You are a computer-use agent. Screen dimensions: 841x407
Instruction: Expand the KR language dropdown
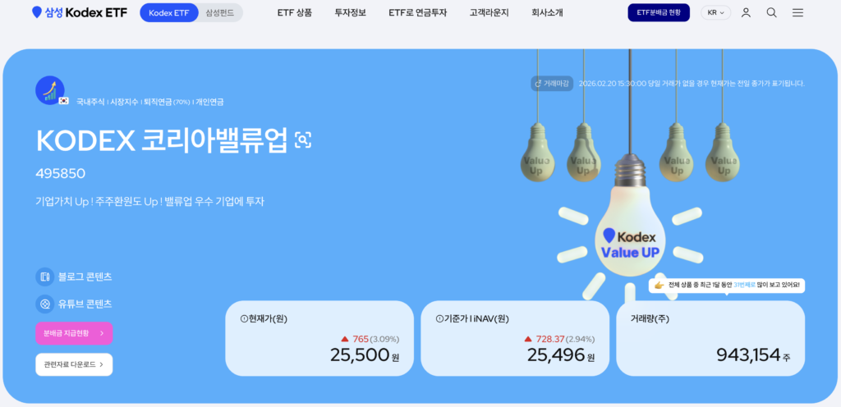point(715,13)
